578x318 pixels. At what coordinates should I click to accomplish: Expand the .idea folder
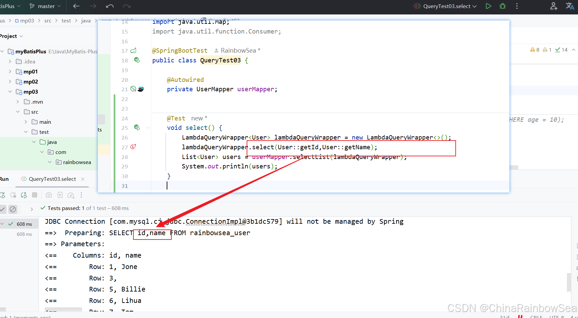10,61
